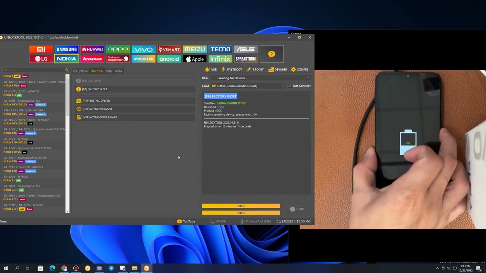The width and height of the screenshot is (486, 273).
Task: Open CONFIG settings
Action: (299, 69)
